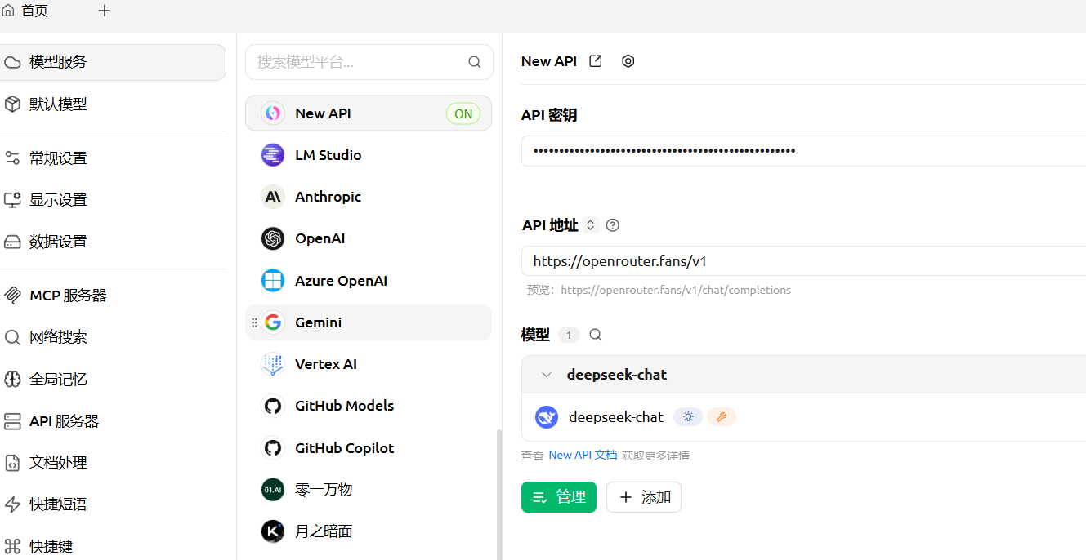
Task: Open the 首页 home tab
Action: [25, 11]
